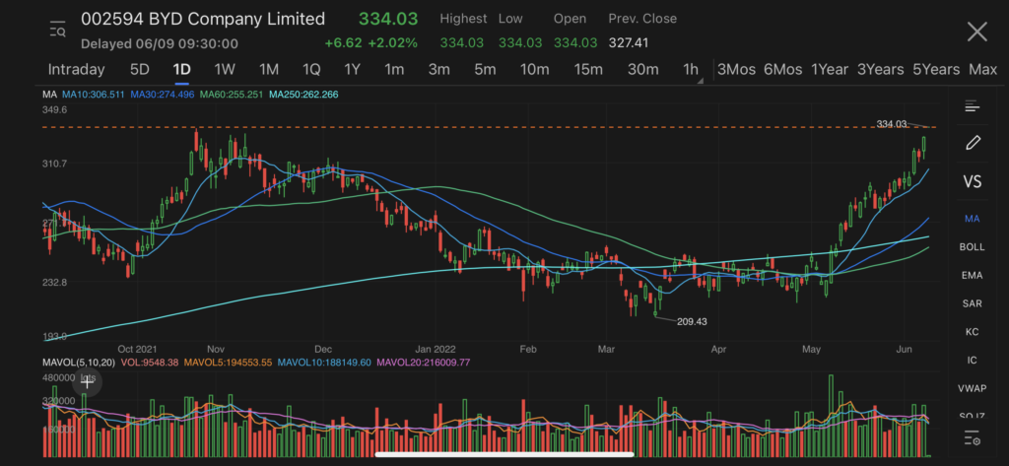The height and width of the screenshot is (466, 1009).
Task: Open the stock search list icon
Action: (57, 30)
